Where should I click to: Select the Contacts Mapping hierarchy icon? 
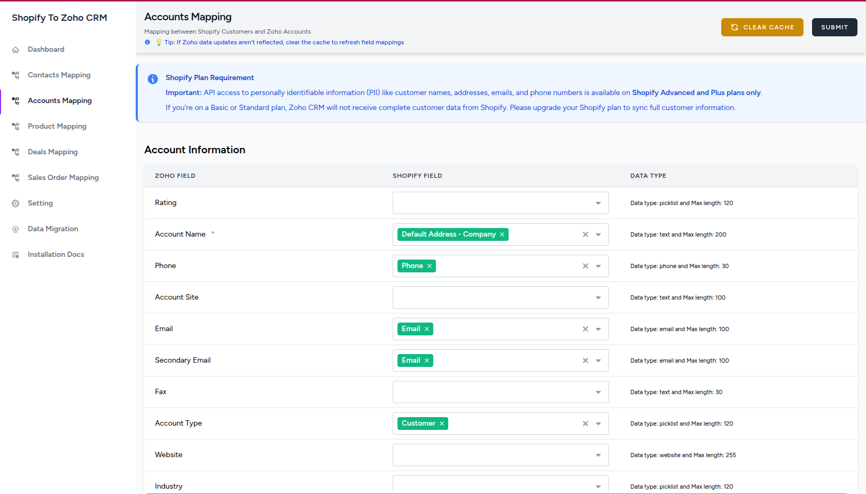16,75
